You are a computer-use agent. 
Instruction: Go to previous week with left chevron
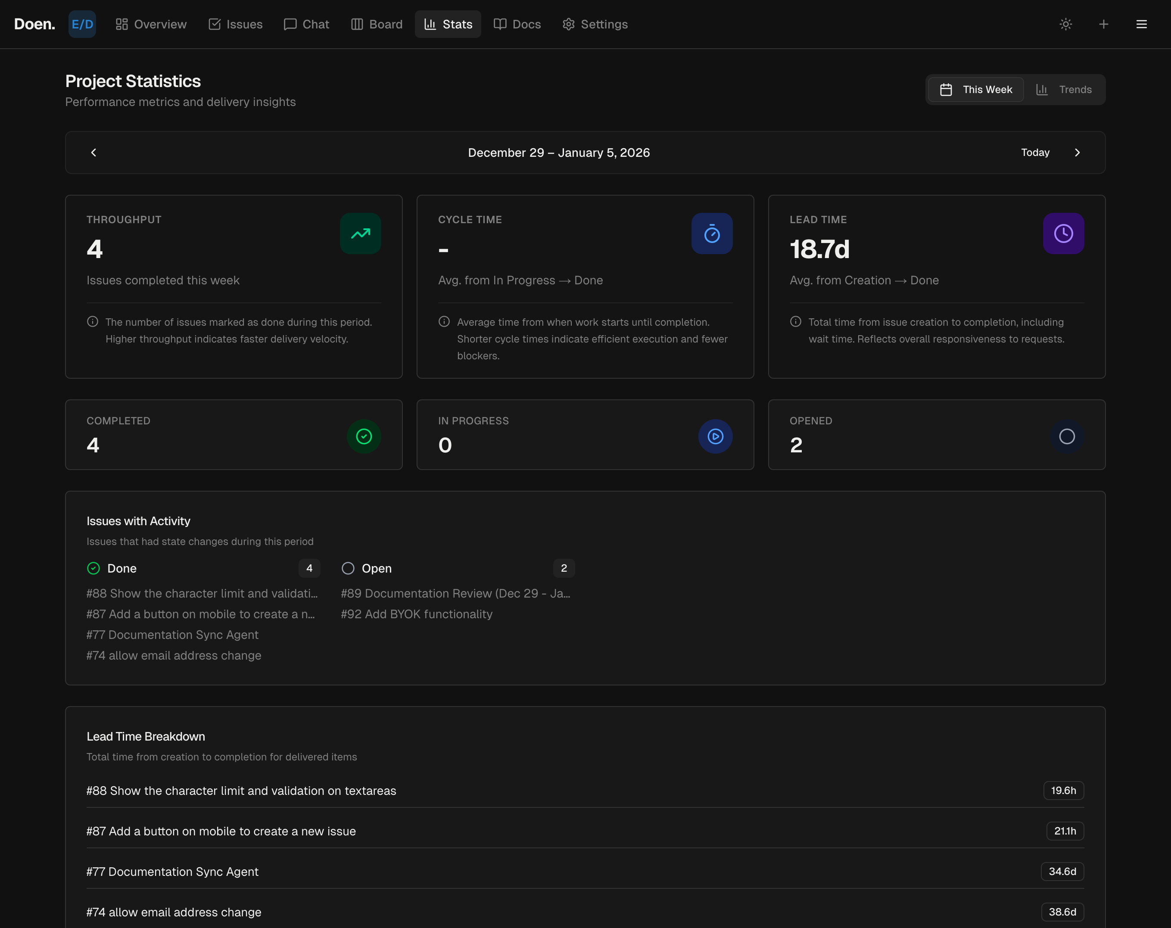[93, 153]
